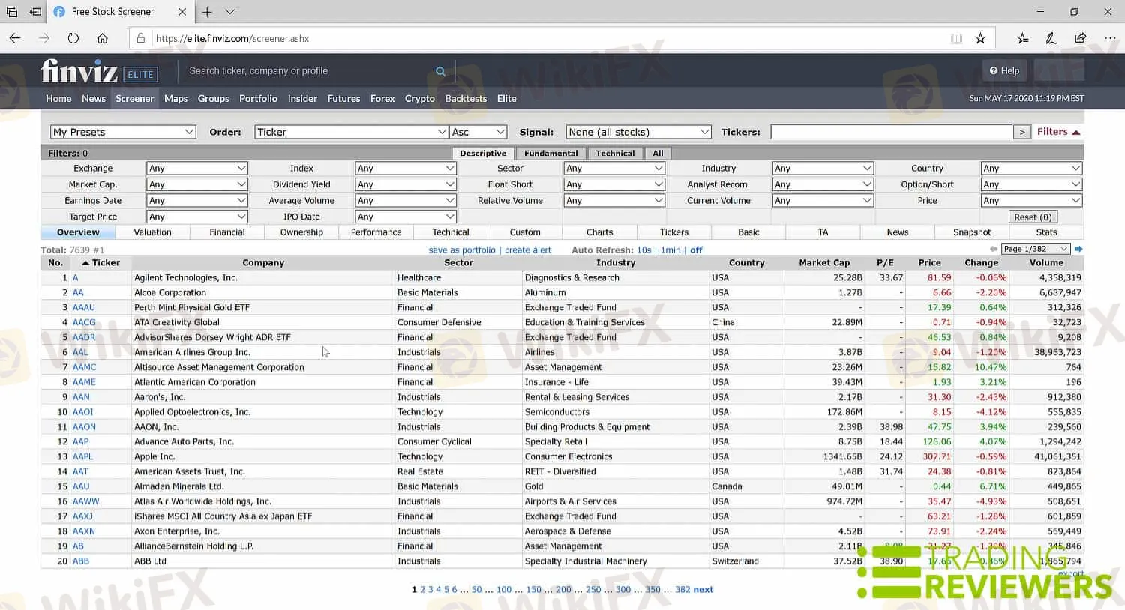Open Maps in the navigation bar

tap(175, 99)
